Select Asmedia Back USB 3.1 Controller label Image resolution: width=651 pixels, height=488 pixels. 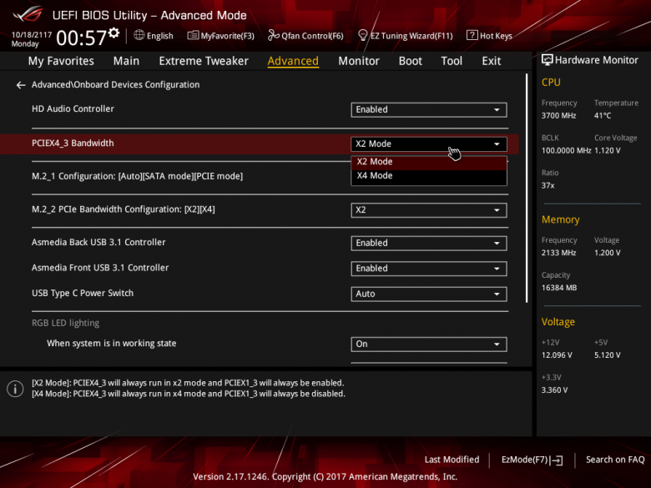point(98,243)
